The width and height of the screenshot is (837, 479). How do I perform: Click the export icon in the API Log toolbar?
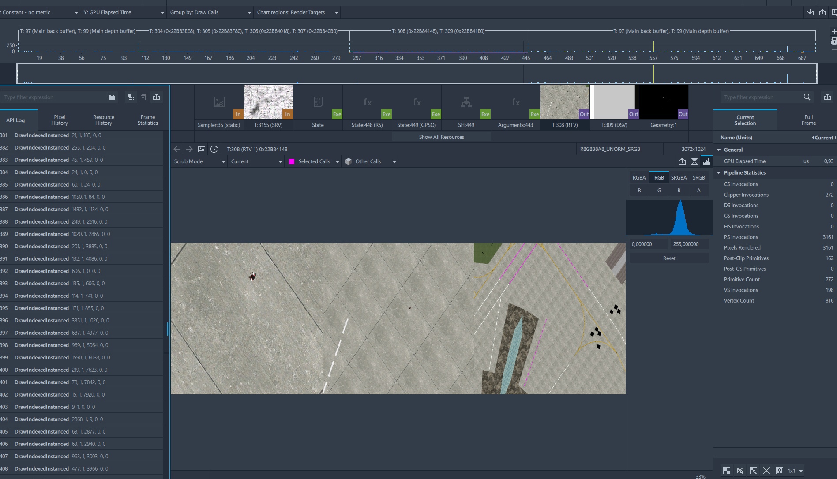click(x=157, y=97)
